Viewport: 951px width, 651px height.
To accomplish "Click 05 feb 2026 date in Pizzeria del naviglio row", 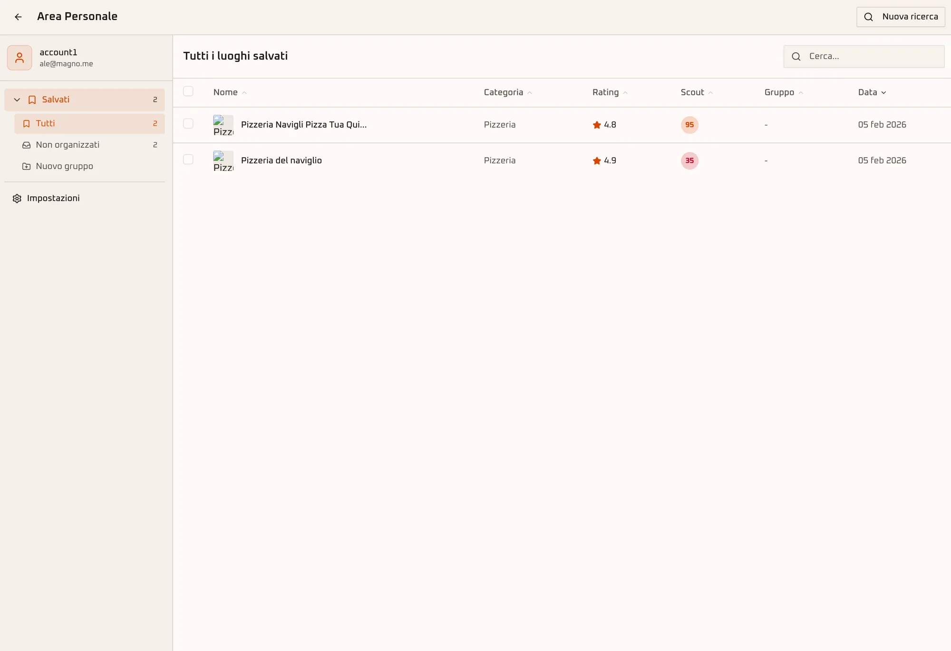I will click(x=882, y=160).
